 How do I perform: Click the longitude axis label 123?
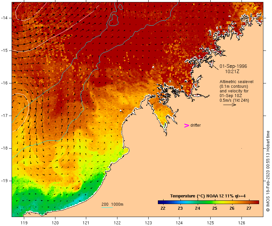click(148, 223)
